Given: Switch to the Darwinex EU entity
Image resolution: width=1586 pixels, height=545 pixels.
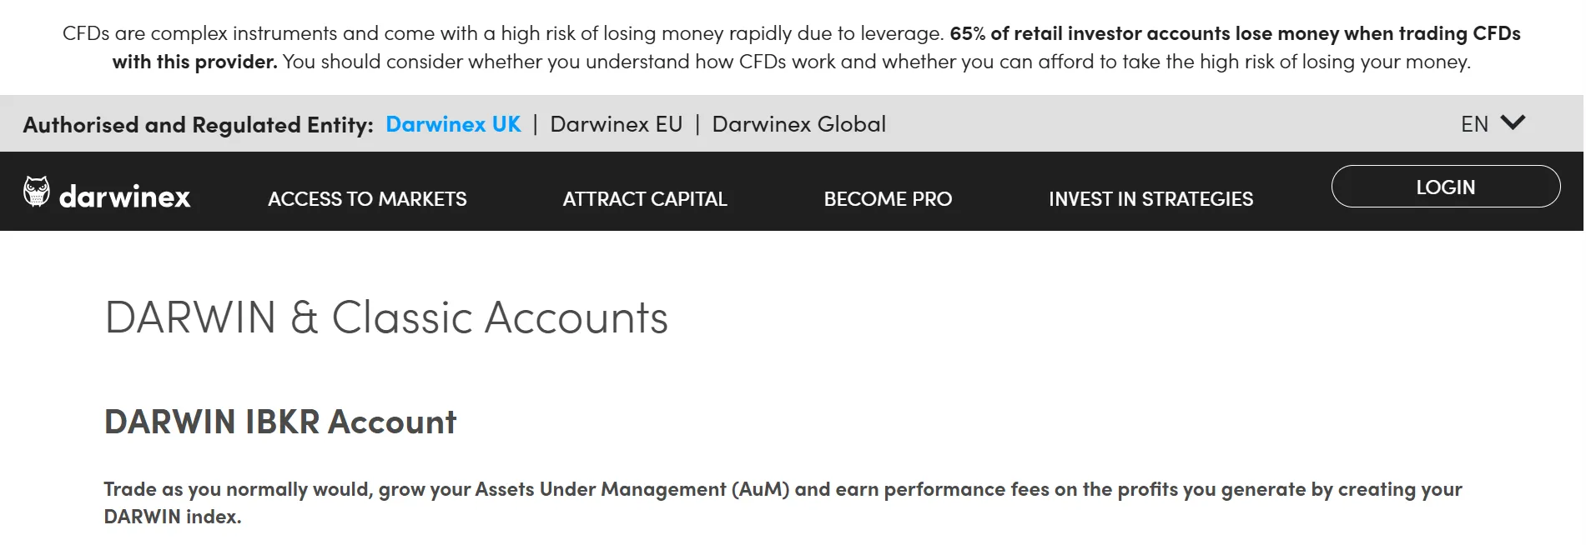Looking at the screenshot, I should 617,124.
